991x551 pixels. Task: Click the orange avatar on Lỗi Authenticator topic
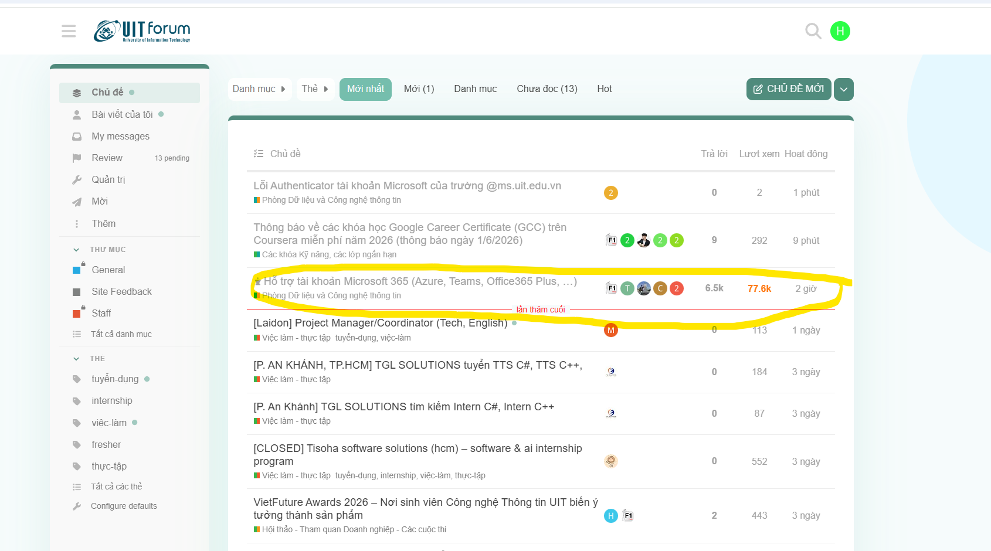611,193
